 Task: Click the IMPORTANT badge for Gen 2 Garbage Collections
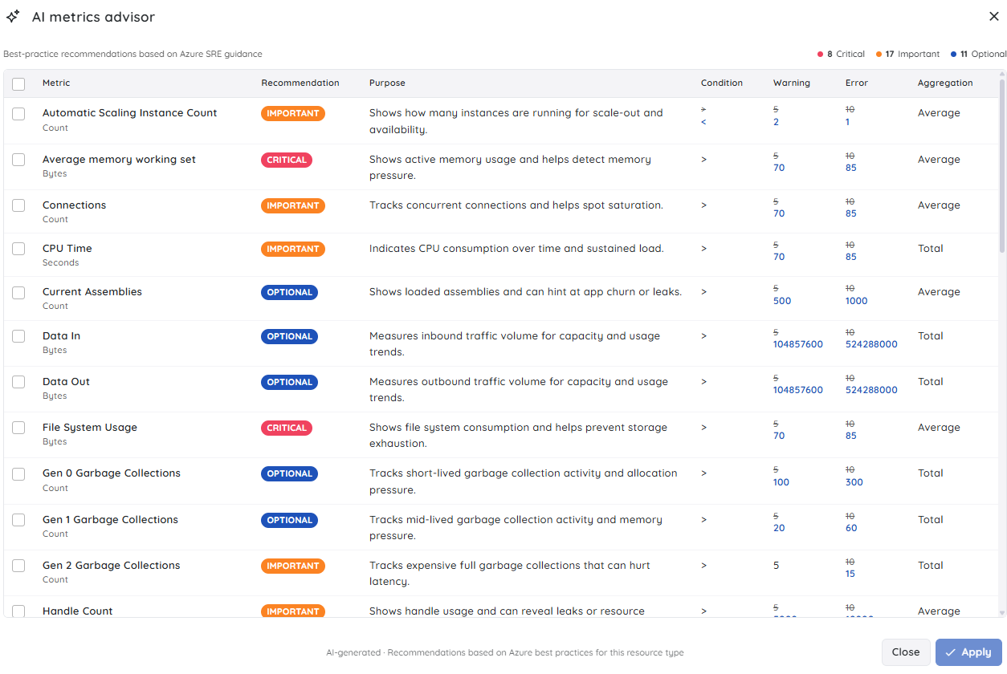click(293, 566)
